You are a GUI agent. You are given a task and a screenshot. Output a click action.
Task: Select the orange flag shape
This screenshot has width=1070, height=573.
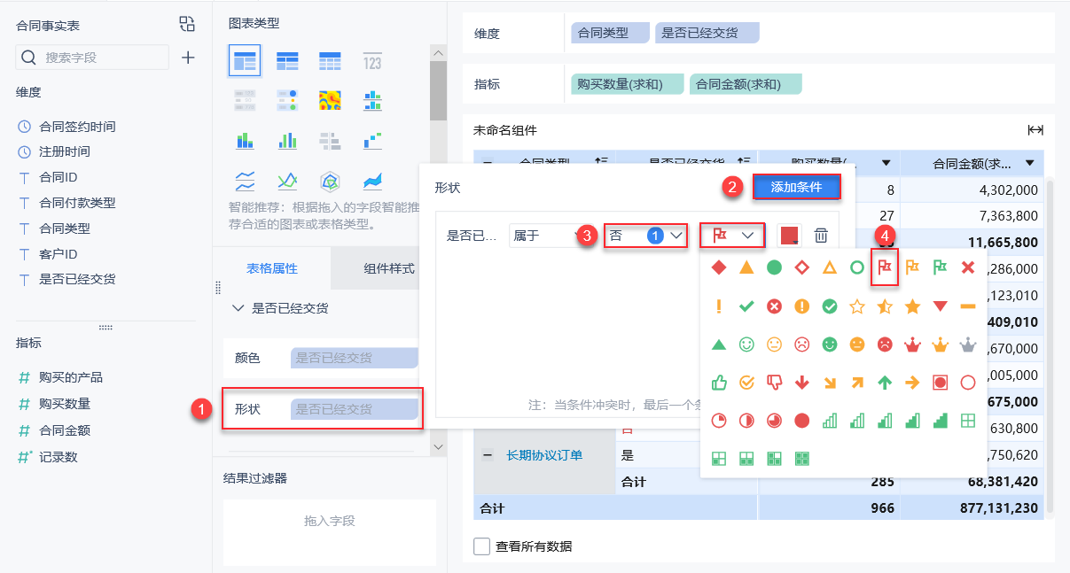[x=912, y=267]
